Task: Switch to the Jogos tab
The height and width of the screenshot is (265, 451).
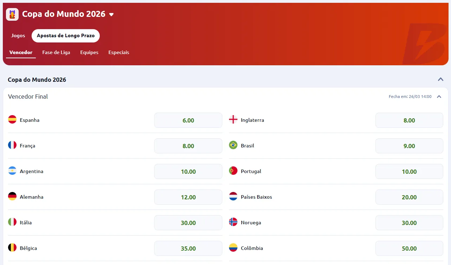Action: point(18,35)
